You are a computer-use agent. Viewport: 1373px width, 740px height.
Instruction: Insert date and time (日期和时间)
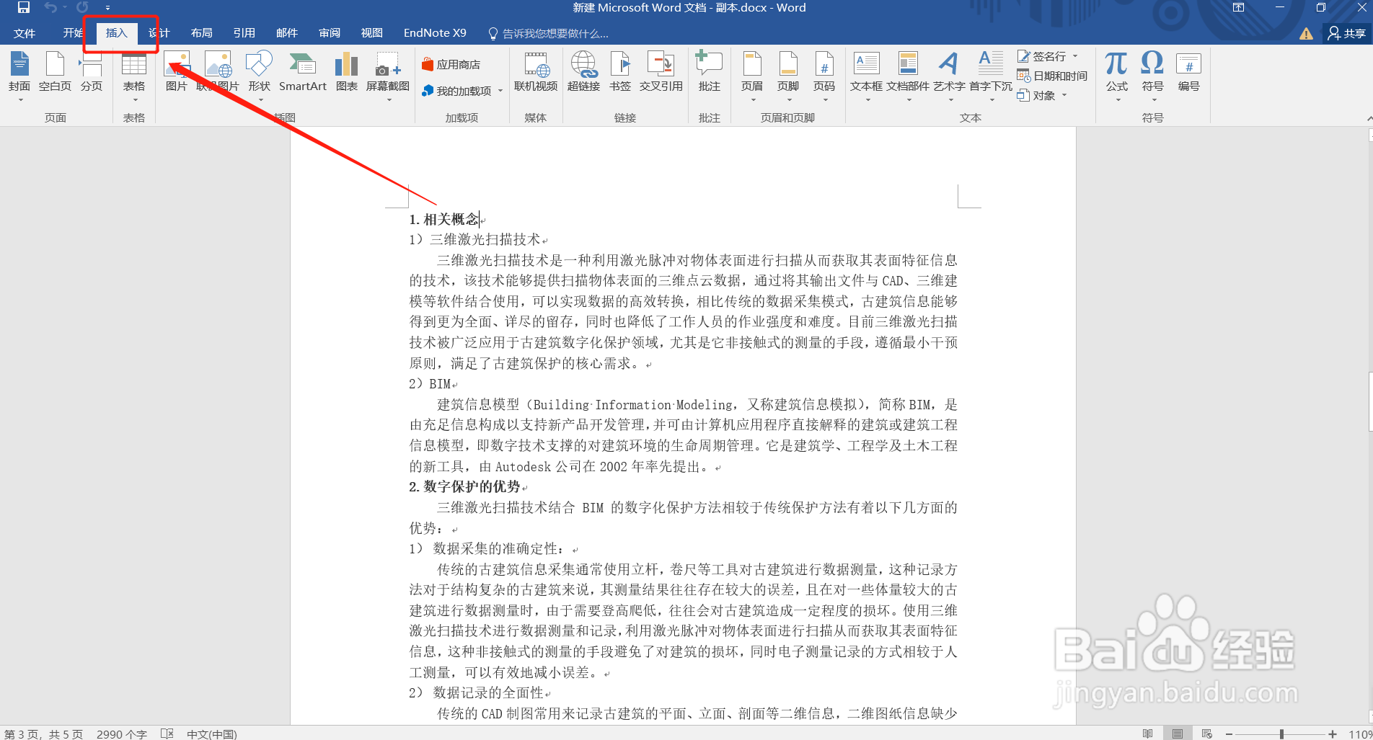pos(1052,76)
